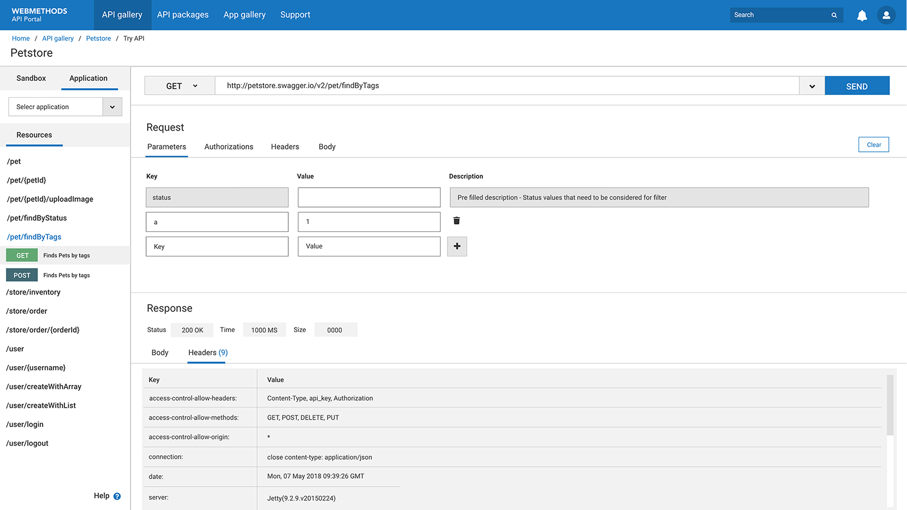Screen dimensions: 907x510
Task: Click the webMethods API Portal logo
Action: [39, 15]
